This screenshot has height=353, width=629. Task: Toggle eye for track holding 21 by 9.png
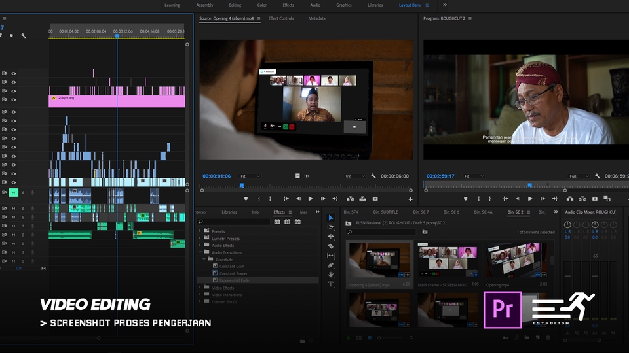[x=13, y=99]
